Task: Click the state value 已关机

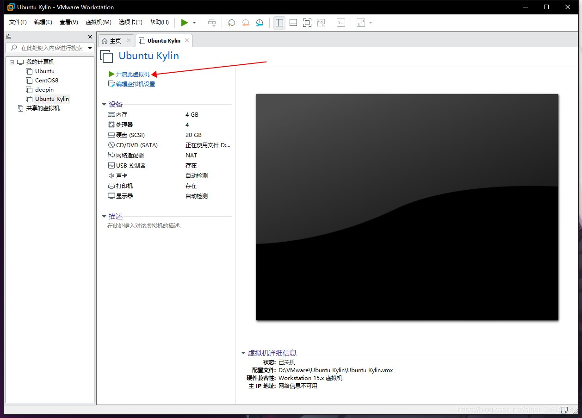Action: tap(286, 362)
